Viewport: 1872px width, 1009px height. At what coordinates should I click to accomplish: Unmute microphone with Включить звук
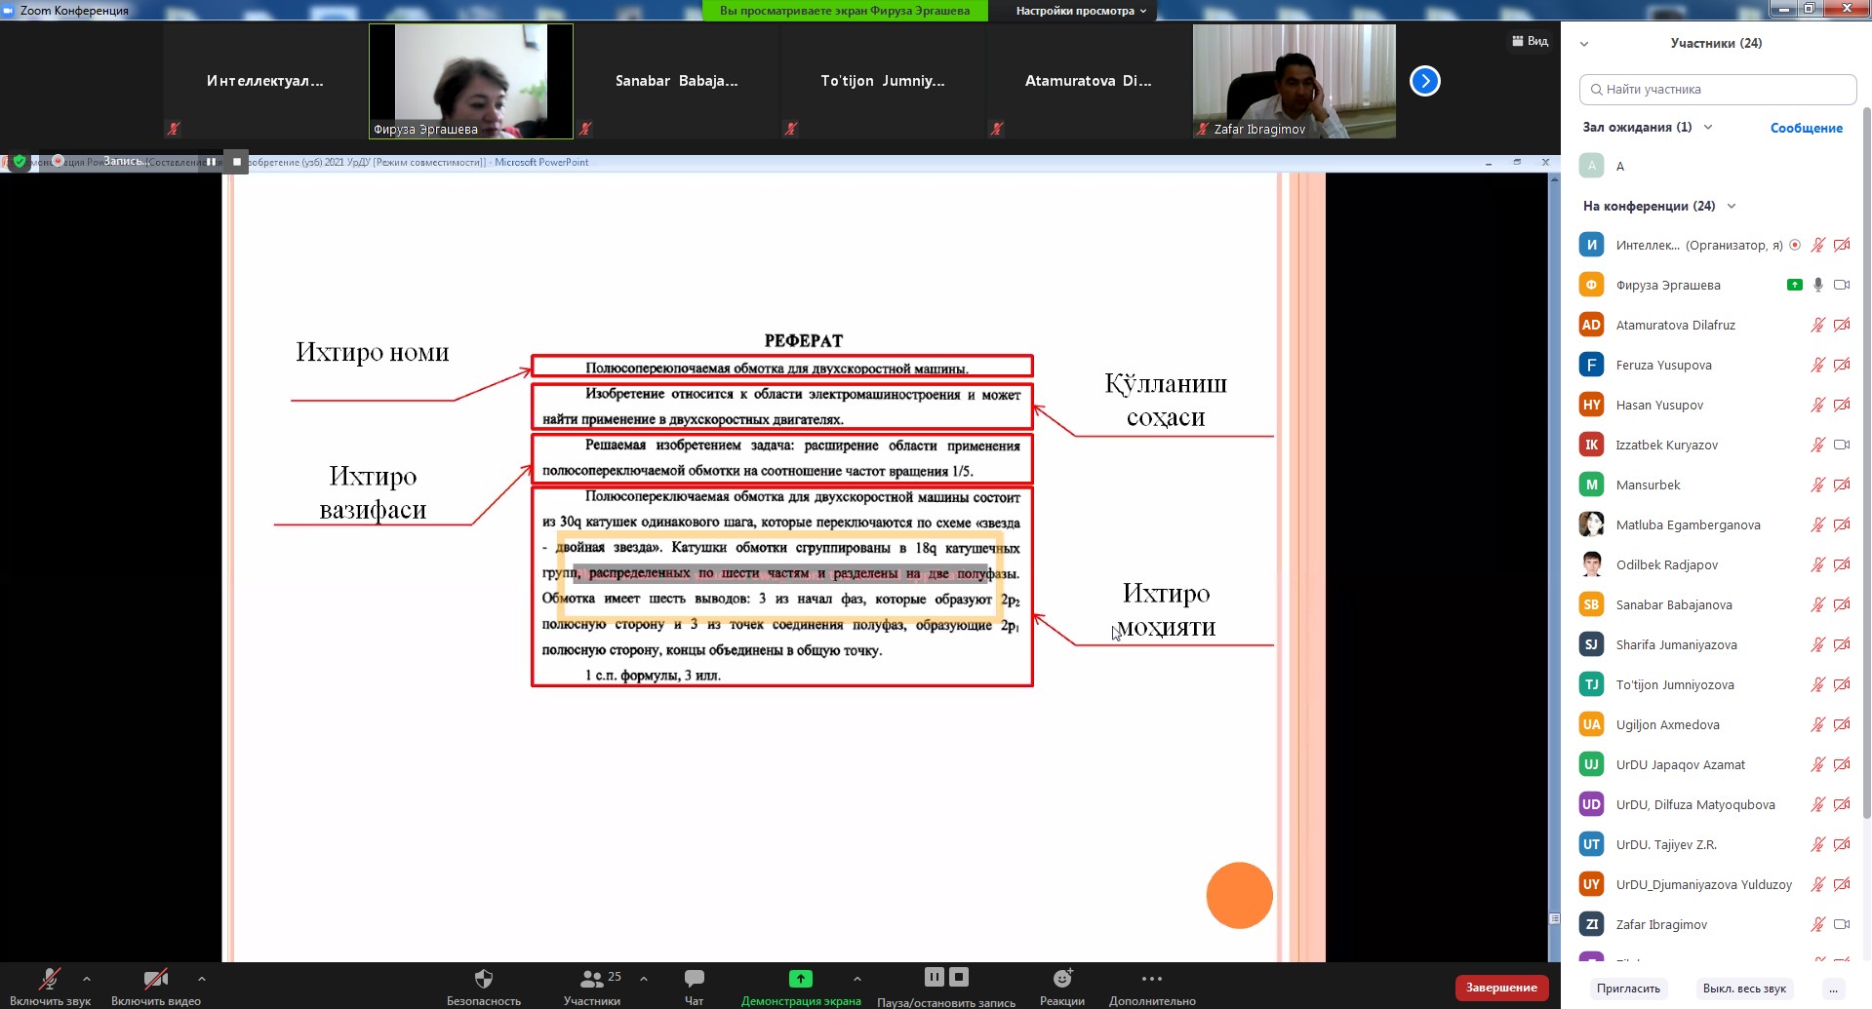point(49,979)
